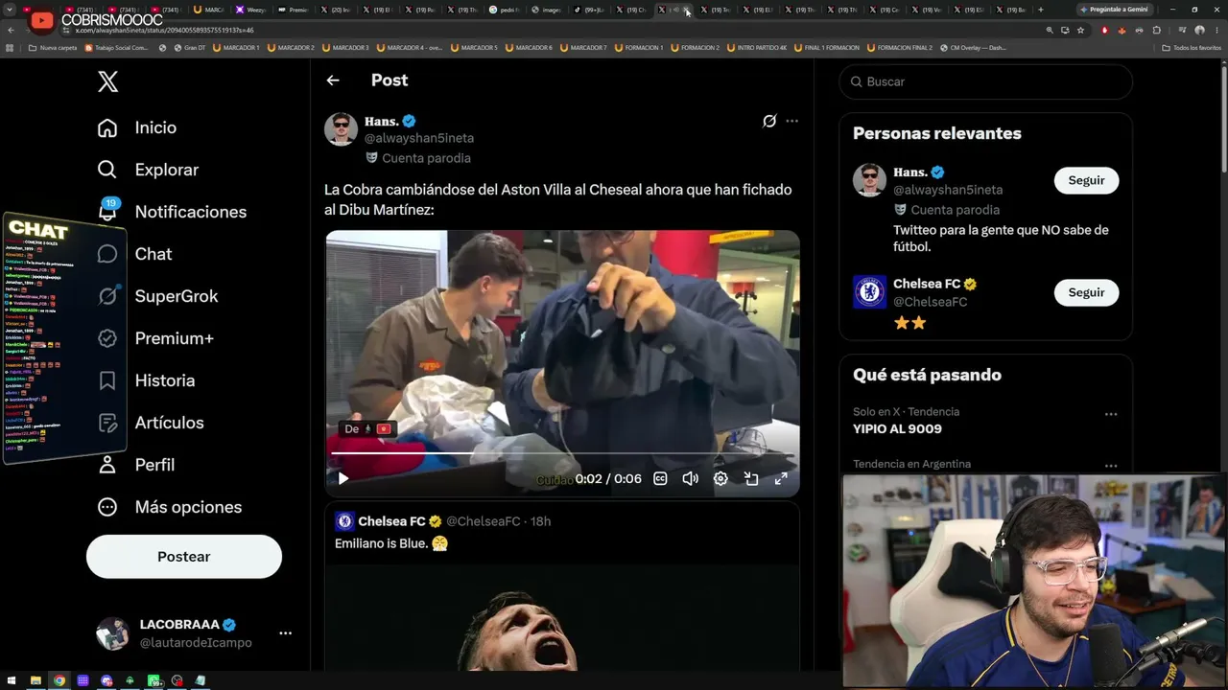Open options for Tendencia en Argentina

(1111, 467)
